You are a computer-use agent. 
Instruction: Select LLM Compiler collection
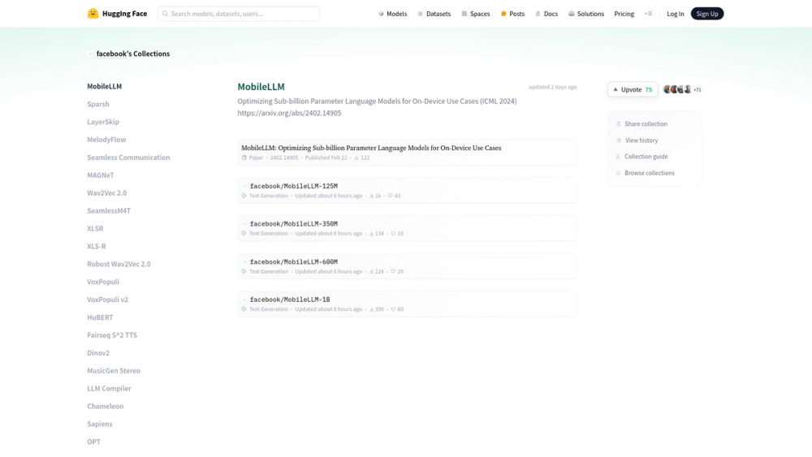point(109,389)
